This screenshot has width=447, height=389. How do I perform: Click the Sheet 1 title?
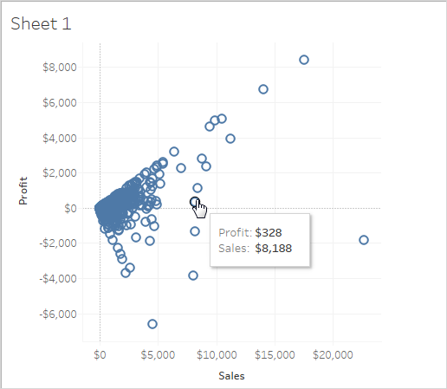(41, 23)
